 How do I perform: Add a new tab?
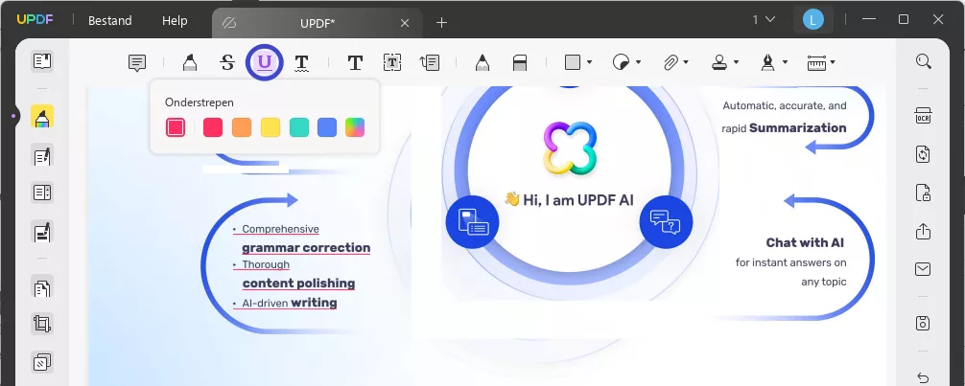point(441,23)
